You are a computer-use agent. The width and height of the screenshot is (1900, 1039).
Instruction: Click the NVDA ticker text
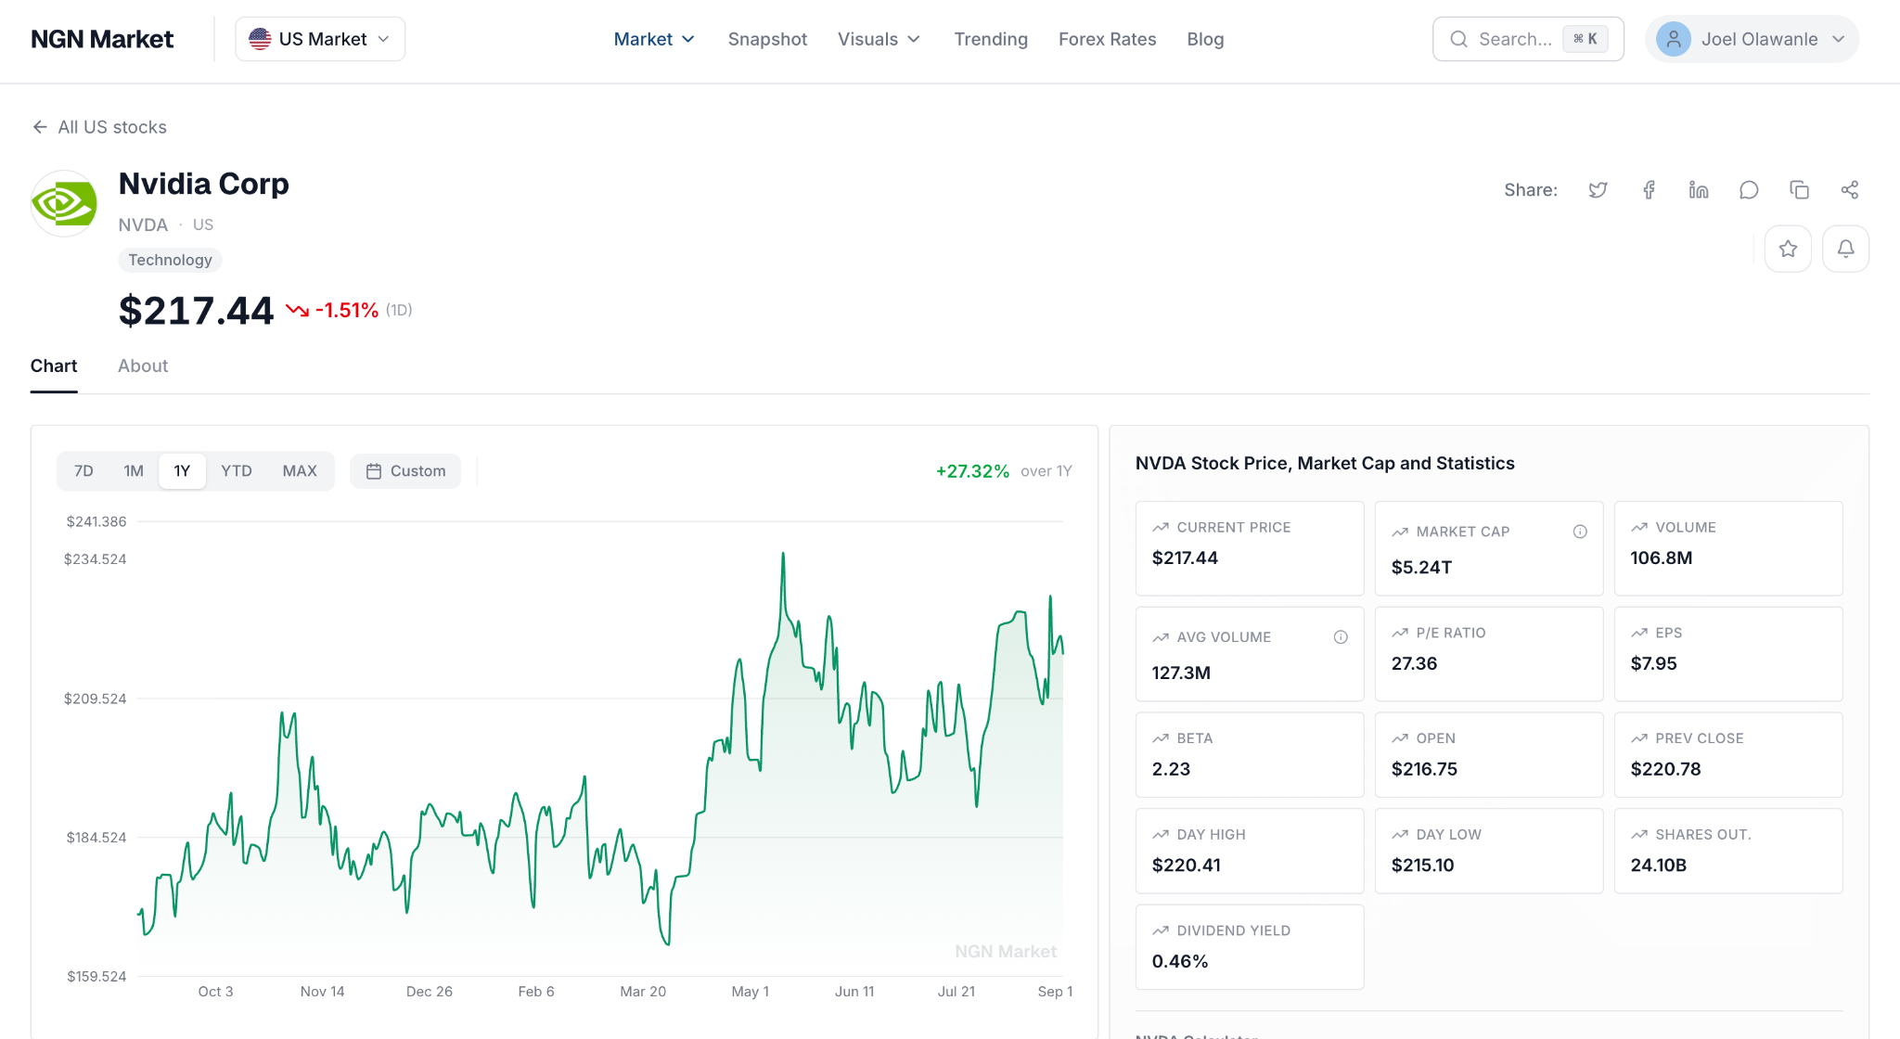(x=143, y=224)
